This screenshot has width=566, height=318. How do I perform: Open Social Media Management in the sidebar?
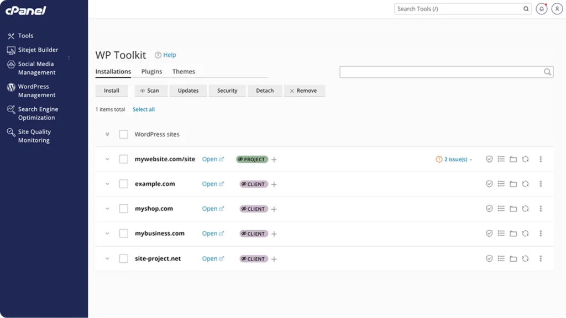(x=32, y=68)
